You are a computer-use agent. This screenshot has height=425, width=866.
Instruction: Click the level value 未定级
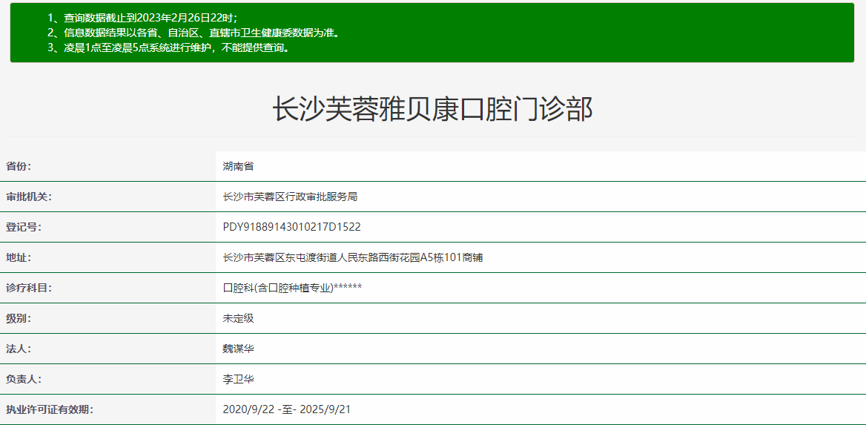[238, 318]
